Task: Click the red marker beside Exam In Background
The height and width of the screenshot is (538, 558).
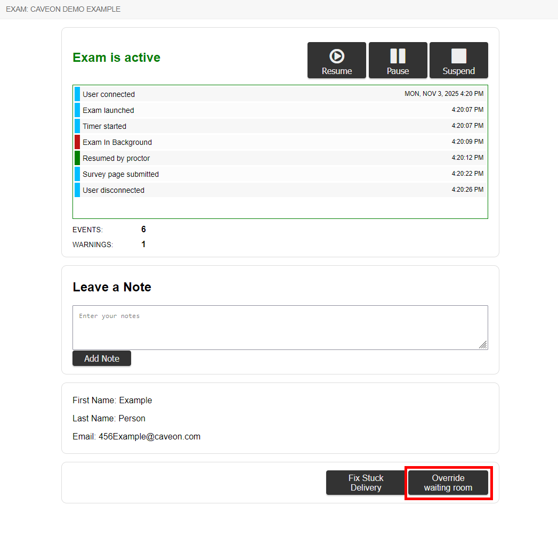Action: coord(77,142)
